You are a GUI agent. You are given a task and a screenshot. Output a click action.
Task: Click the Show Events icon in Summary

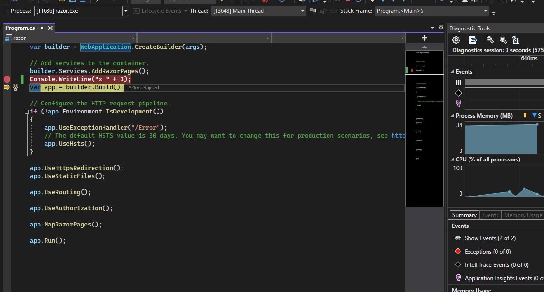coord(458,238)
